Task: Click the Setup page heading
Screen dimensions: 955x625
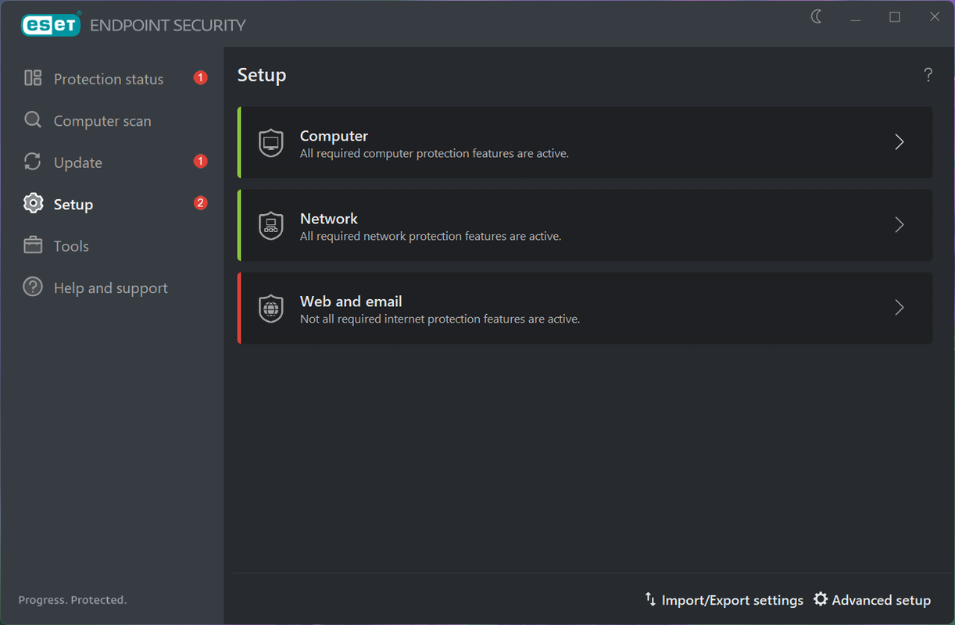Action: 262,75
